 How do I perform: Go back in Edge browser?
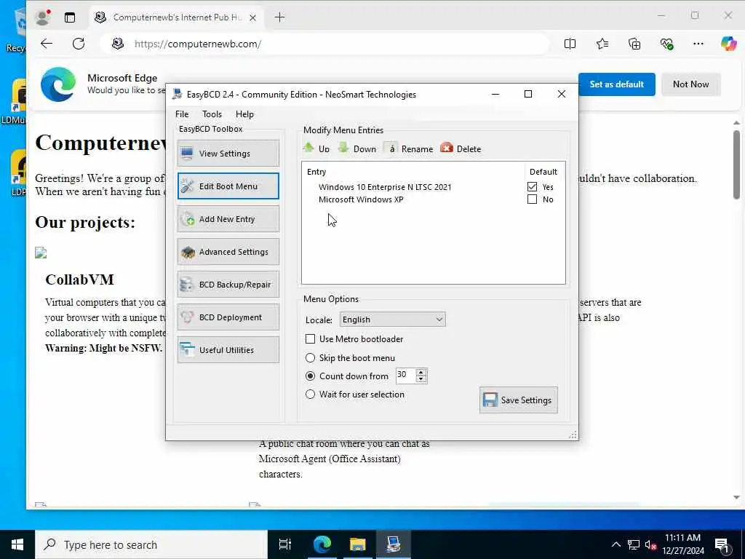(47, 44)
